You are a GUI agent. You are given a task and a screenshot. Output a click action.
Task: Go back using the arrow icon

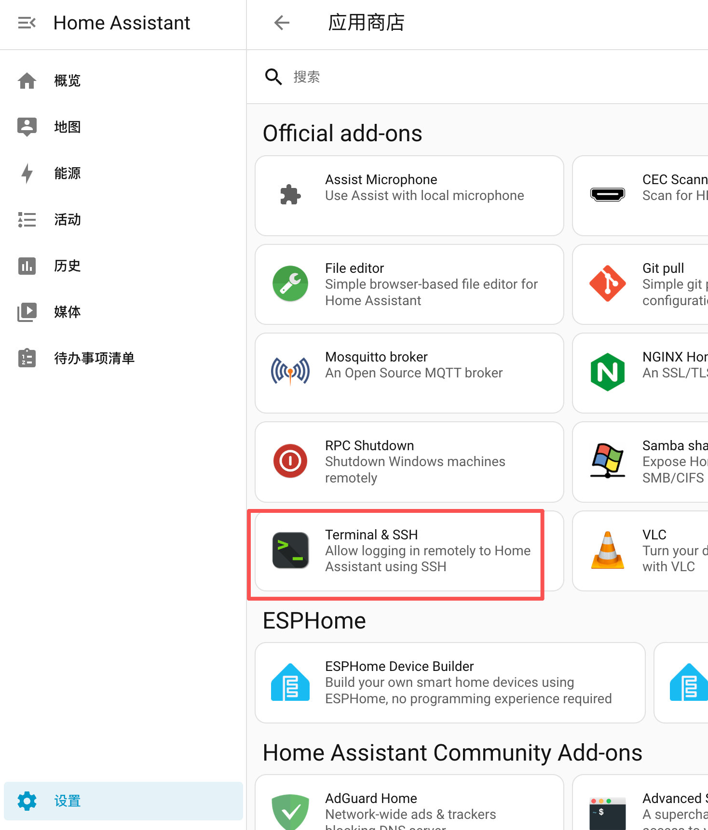coord(282,23)
